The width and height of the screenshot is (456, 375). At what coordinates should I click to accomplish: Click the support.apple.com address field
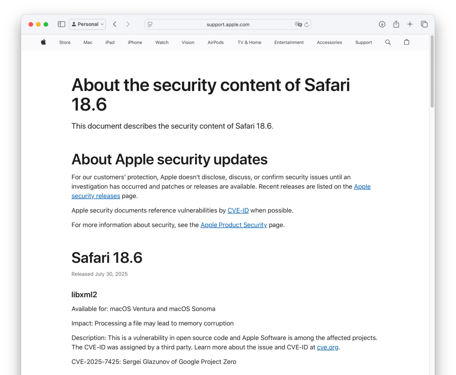point(228,25)
